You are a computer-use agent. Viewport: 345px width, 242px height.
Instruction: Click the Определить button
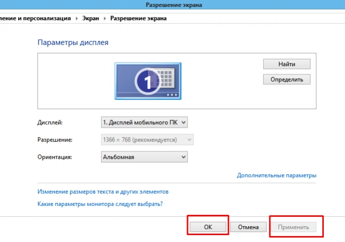point(287,79)
